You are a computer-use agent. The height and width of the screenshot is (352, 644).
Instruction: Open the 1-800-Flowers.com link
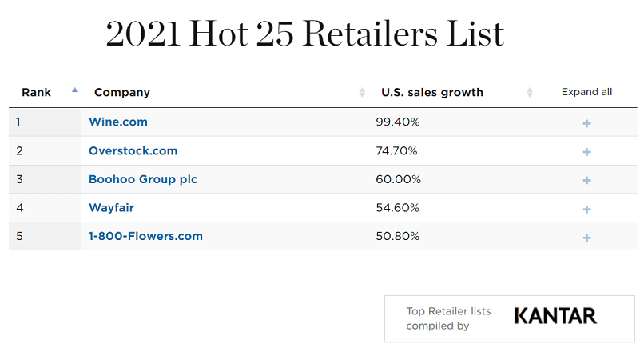pyautogui.click(x=145, y=236)
